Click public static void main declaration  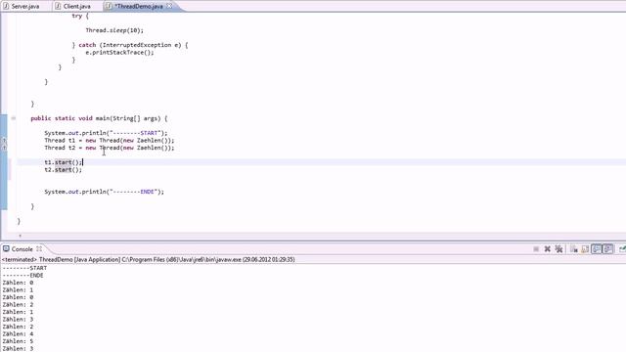point(99,118)
